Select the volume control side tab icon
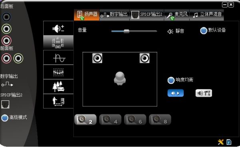Screen dimensions: 240x147 [58, 28]
